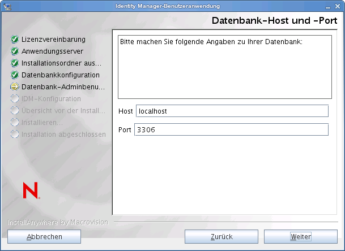Viewport: 345px width, 251px height.
Task: Click the InstallAnywhere by Macrovision text
Action: tap(58, 222)
